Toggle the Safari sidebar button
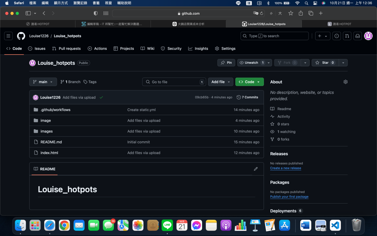Viewport: 377px width, 236px height. [x=28, y=13]
